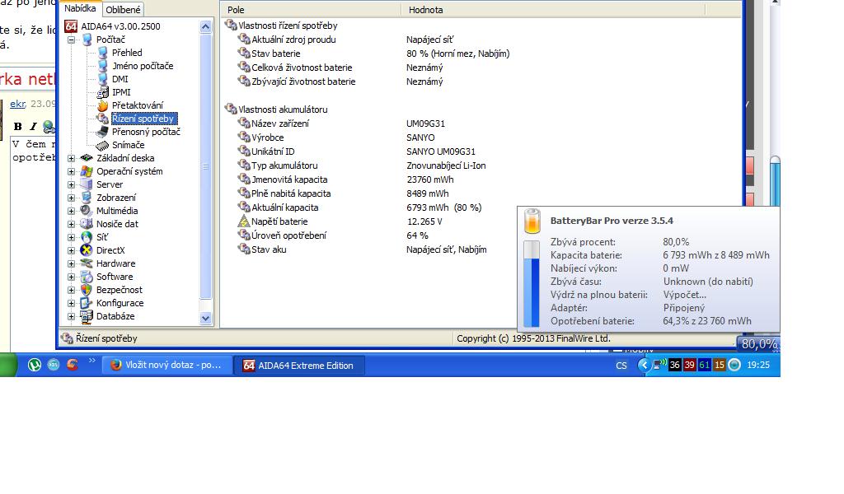Click the BatteryBar 80,0% indicator
844x494 pixels.
click(758, 344)
